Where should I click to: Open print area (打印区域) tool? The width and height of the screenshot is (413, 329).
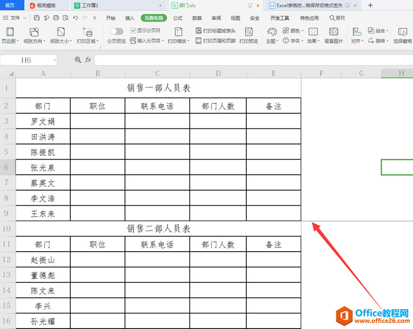[x=87, y=35]
